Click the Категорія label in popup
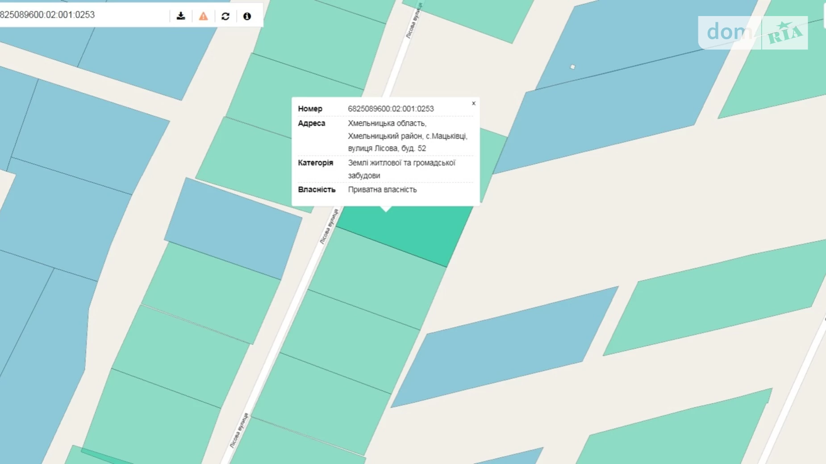 click(315, 163)
